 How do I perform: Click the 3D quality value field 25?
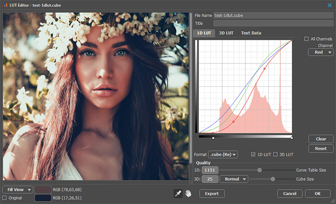click(210, 179)
